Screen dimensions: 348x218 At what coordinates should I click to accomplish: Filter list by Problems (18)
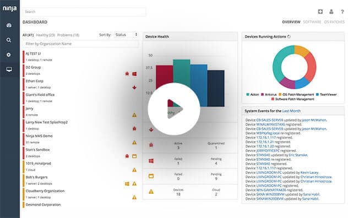click(68, 35)
